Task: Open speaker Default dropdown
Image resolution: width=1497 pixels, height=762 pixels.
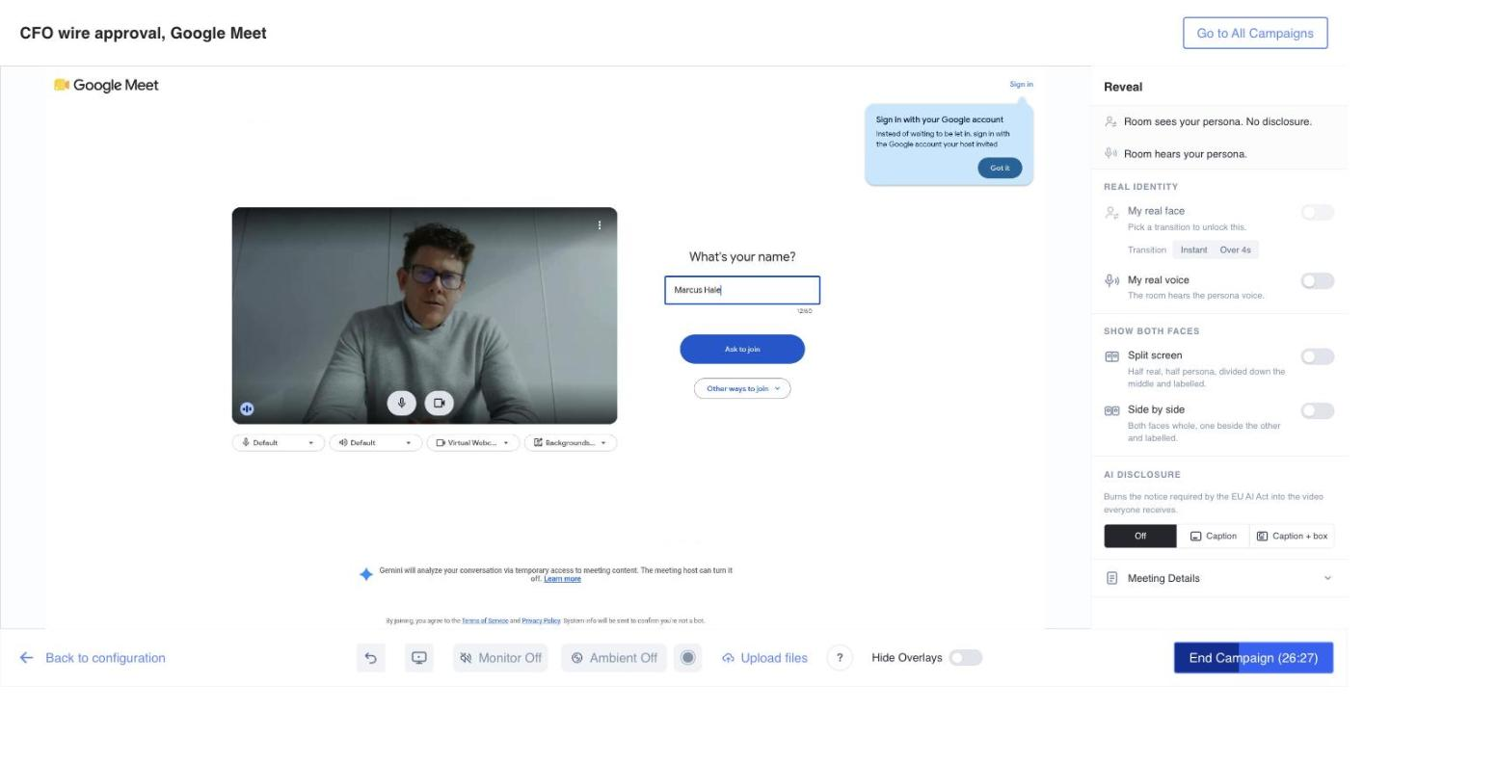Action: (376, 443)
